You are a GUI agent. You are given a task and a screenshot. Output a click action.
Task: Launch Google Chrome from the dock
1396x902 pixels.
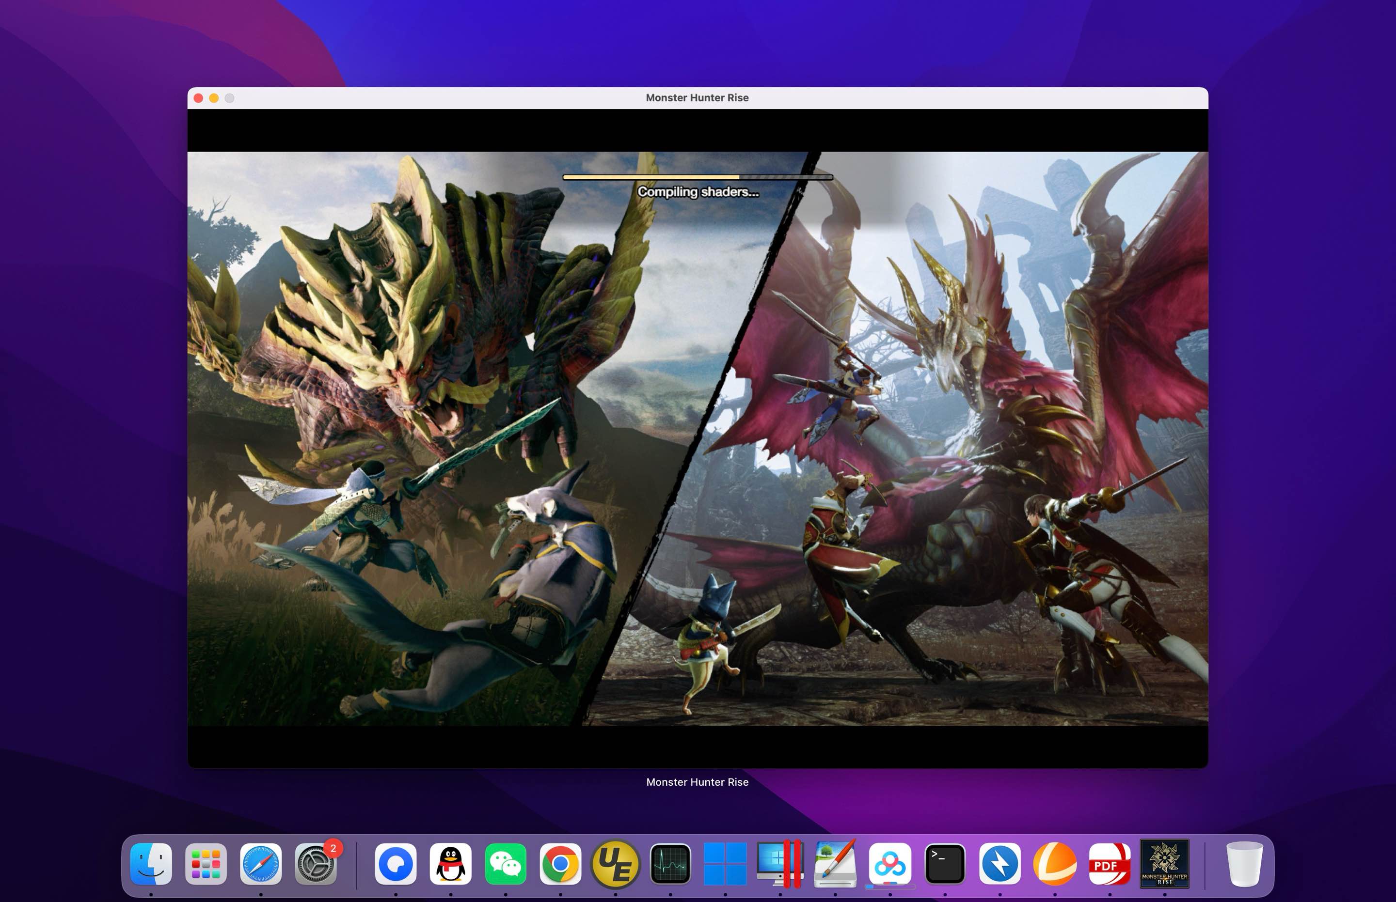[x=560, y=864]
